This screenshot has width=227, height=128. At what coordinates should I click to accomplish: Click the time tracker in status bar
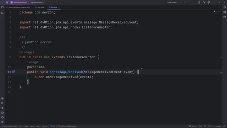[193, 126]
